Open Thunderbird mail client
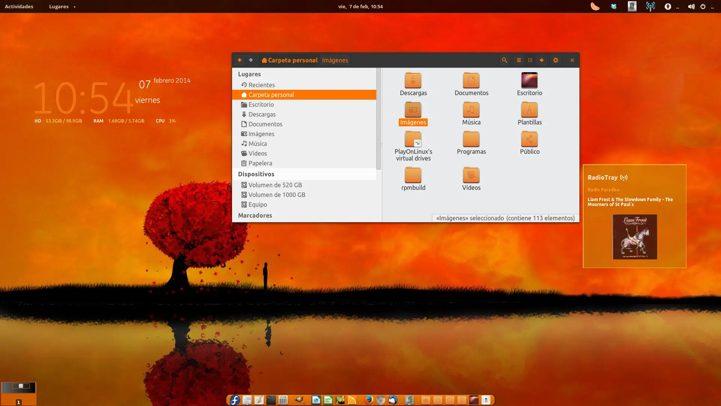The image size is (721, 406). click(393, 400)
